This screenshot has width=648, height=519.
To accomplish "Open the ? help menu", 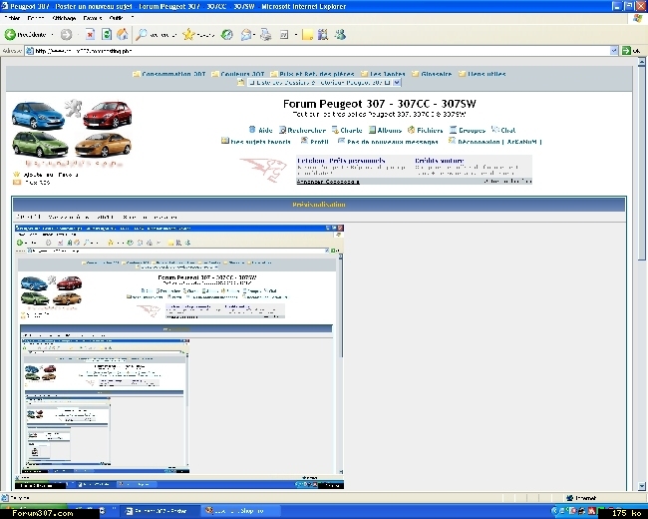I will point(133,18).
